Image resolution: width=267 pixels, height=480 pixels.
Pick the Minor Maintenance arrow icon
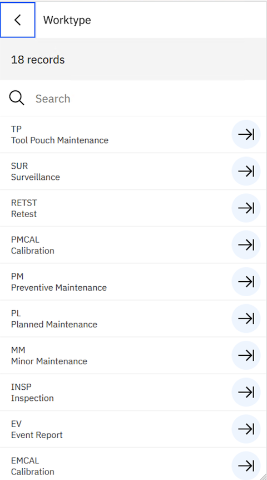(246, 355)
